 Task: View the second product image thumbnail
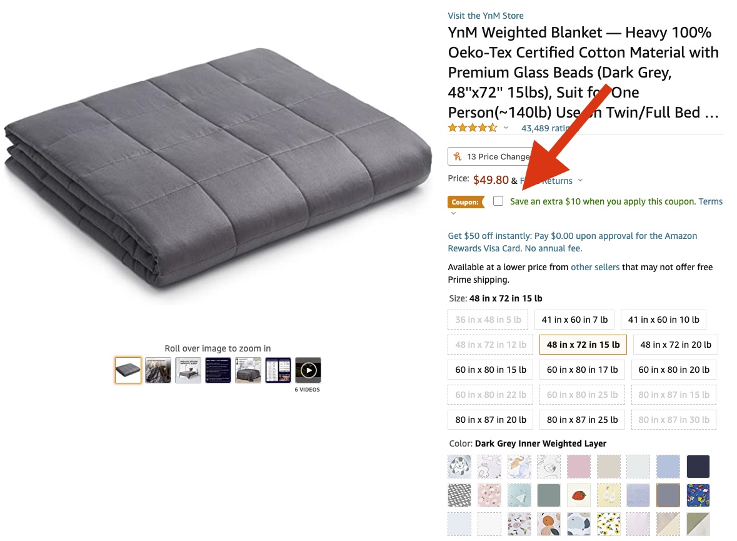(x=158, y=370)
